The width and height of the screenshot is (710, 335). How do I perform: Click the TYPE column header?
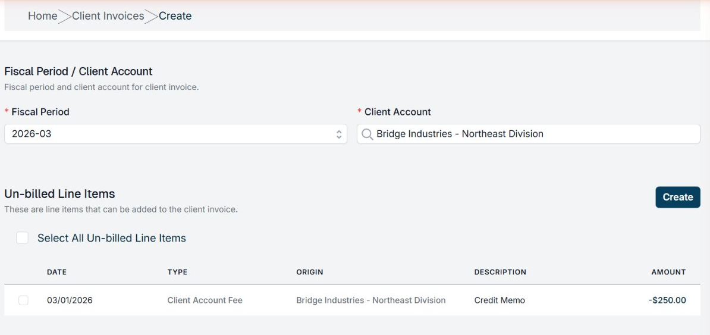[177, 272]
